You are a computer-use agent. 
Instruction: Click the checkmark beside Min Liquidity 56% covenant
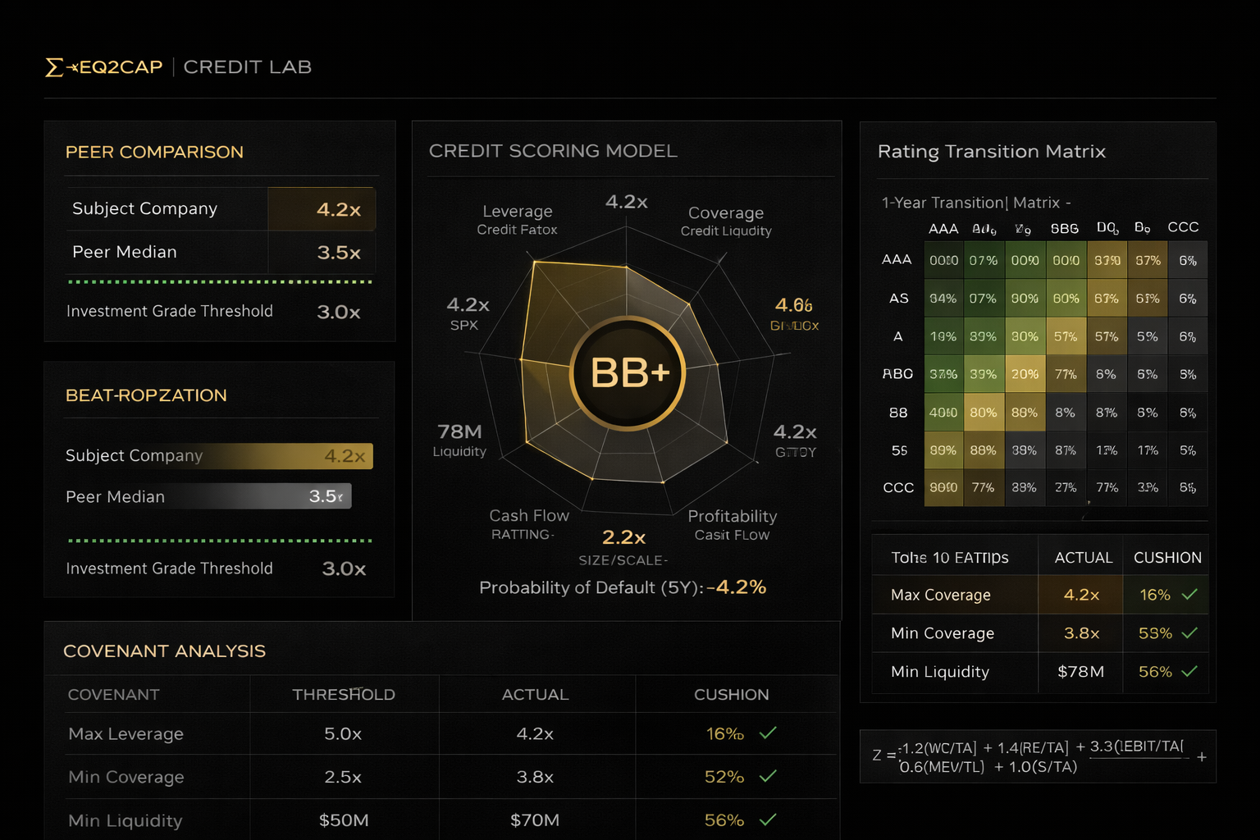pos(769,819)
